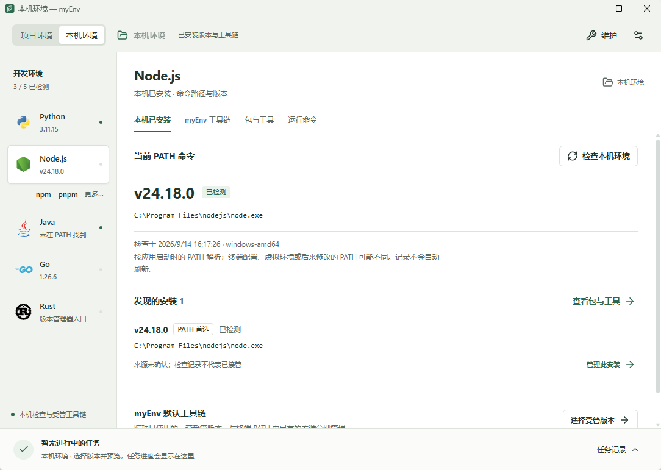Click the 任务记录 label
The image size is (661, 470).
611,450
